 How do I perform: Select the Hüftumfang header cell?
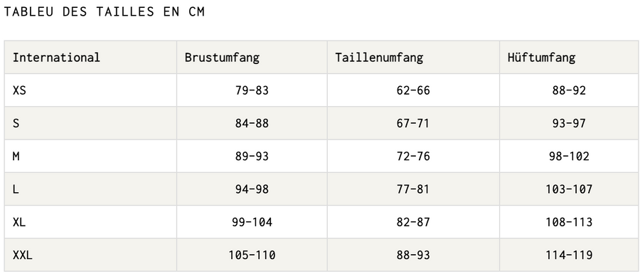(569, 57)
